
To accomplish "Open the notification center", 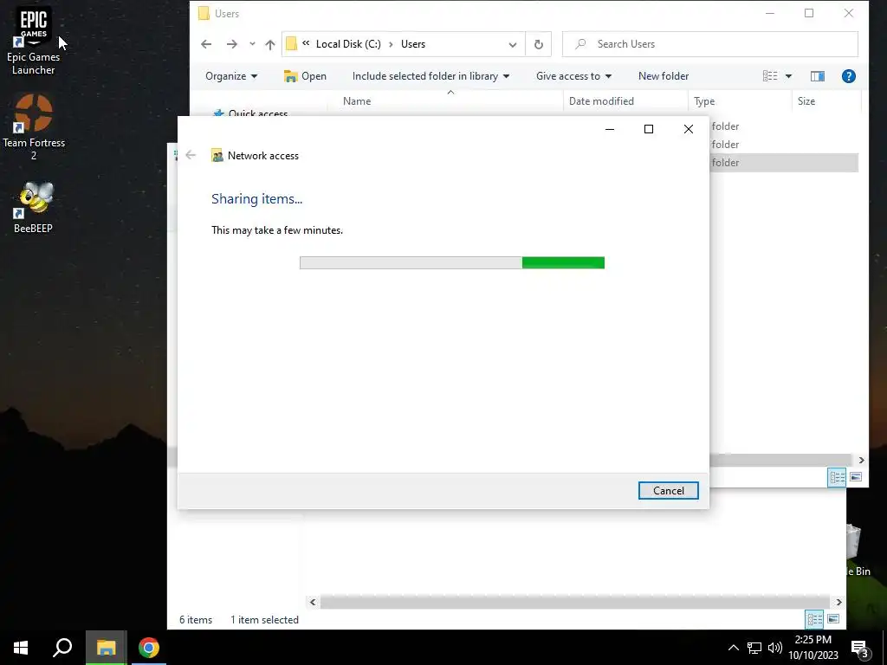I will pyautogui.click(x=860, y=648).
